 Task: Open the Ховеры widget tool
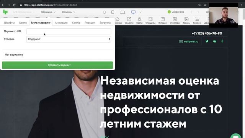186,20
